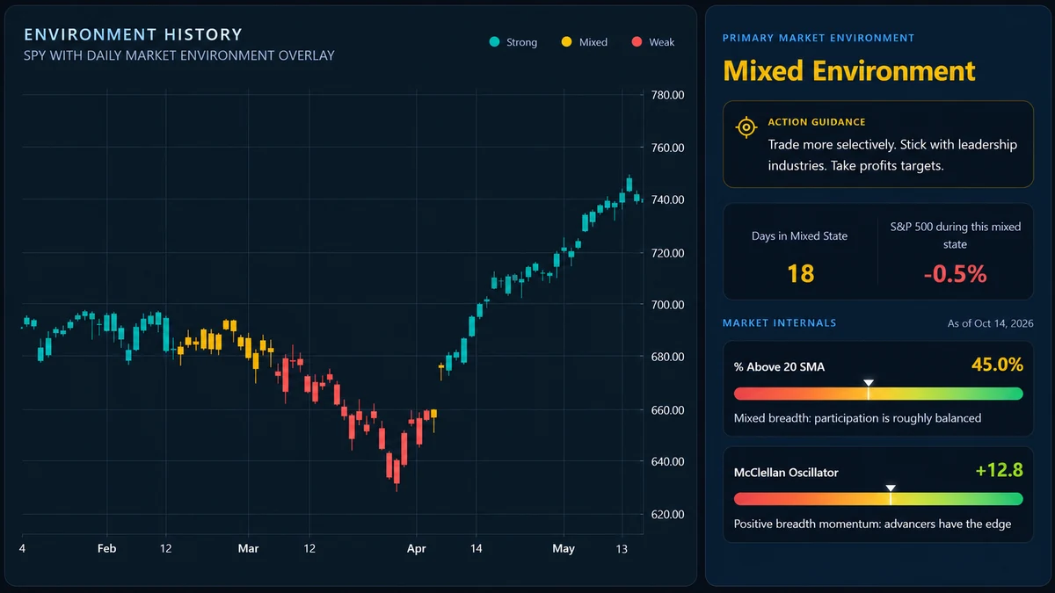Click the 14 date label after Apr
Screen dimensions: 1055x593
[x=476, y=548]
